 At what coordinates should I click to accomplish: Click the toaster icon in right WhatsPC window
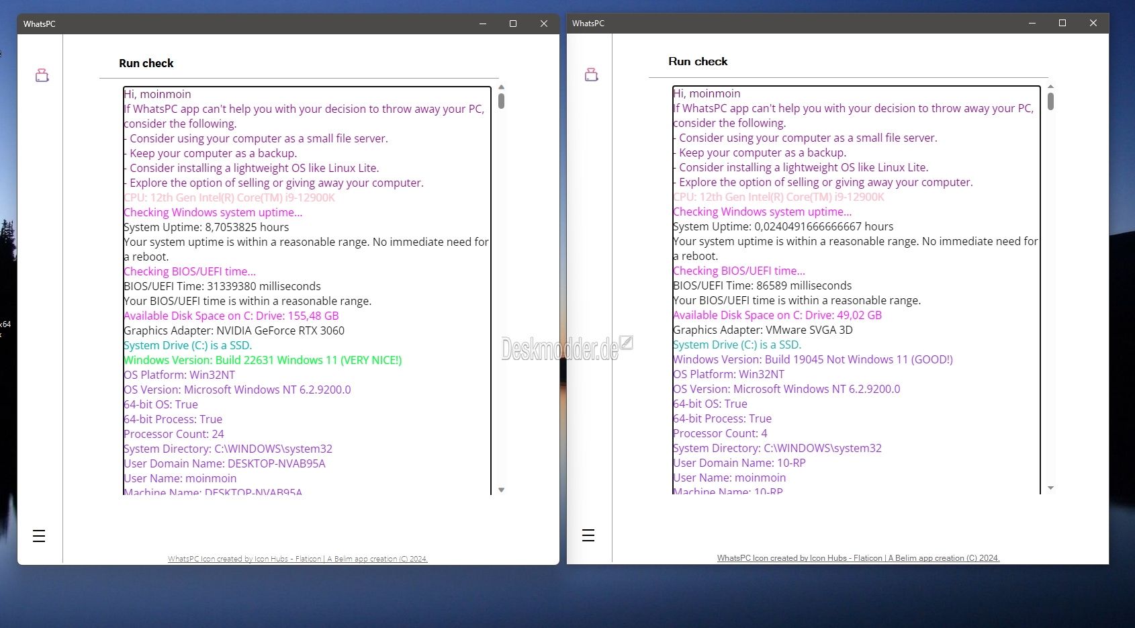click(592, 75)
